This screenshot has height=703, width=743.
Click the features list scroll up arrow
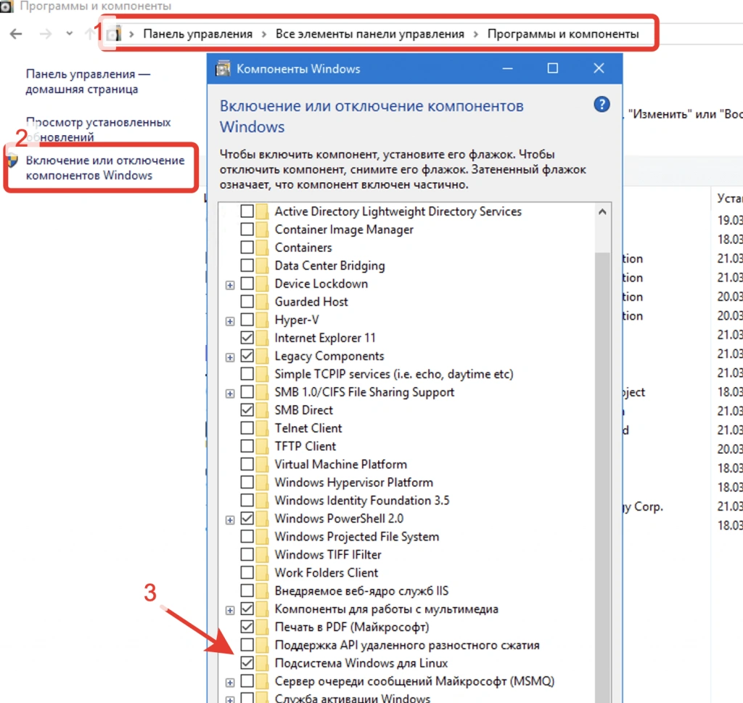coord(602,211)
